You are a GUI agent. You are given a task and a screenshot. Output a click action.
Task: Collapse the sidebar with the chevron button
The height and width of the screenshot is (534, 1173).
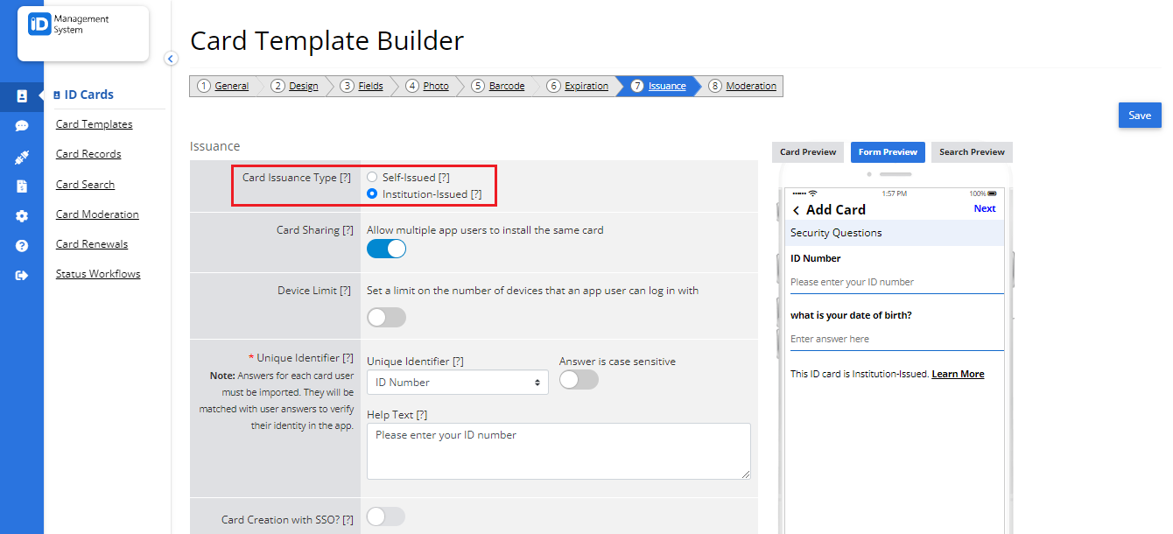point(172,59)
